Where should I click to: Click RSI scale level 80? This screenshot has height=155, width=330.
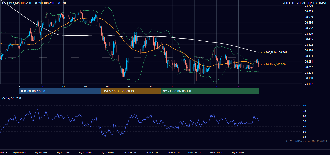pos(304,106)
